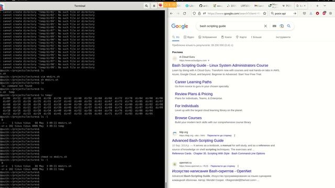Open the A Cloud Guru ad dropdown arrow
335x188 pixels.
click(x=209, y=61)
